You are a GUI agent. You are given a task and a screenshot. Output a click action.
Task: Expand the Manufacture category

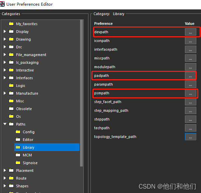pyautogui.click(x=5, y=93)
